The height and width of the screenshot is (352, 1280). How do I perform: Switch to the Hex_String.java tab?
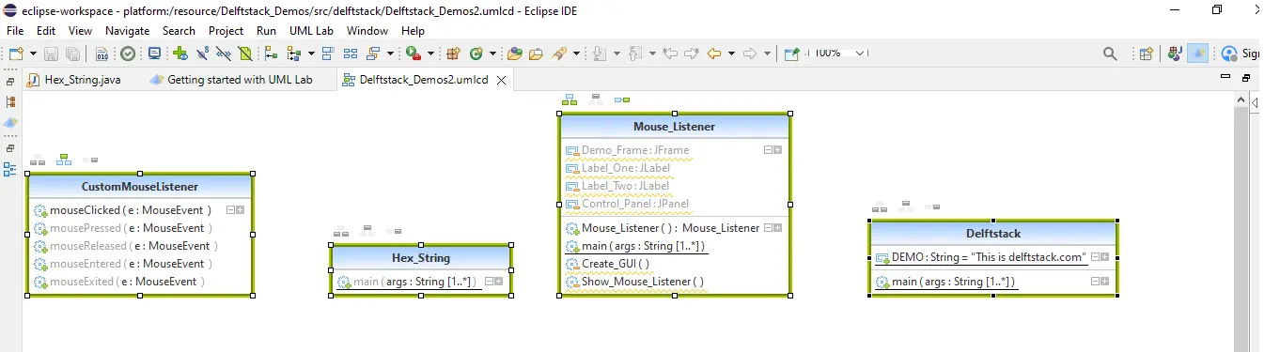[74, 80]
